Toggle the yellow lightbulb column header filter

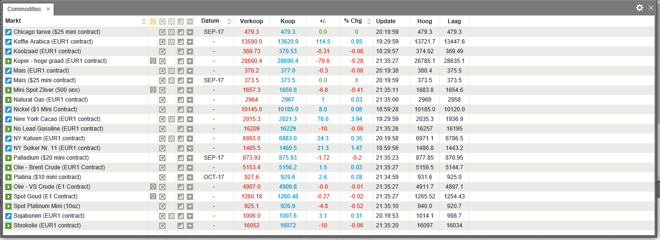(153, 21)
